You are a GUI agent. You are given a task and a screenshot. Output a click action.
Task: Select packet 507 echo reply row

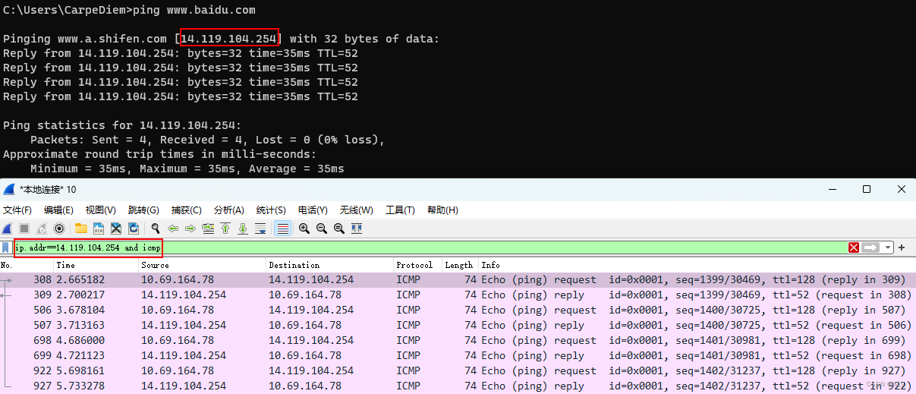(458, 326)
